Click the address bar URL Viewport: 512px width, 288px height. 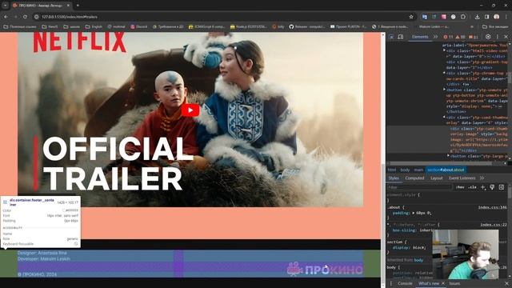[70, 17]
